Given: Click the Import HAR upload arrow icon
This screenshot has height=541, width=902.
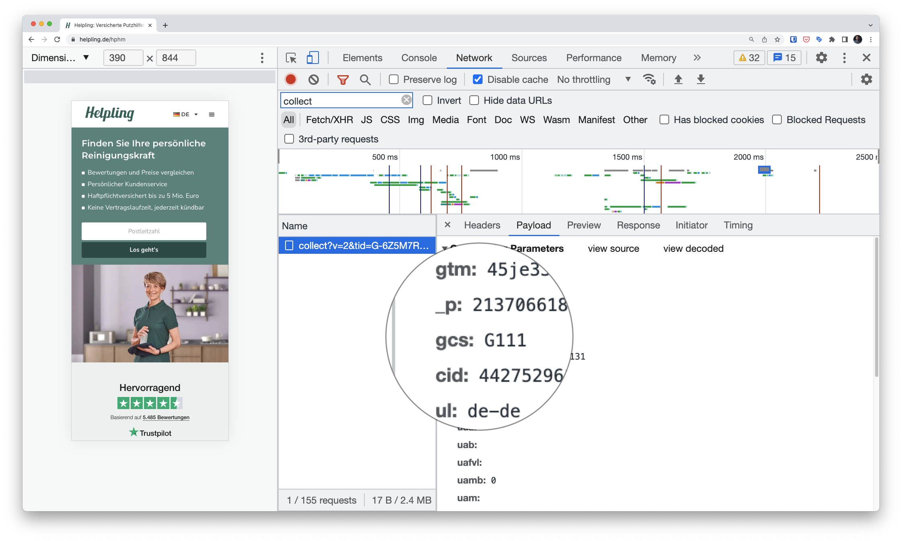Looking at the screenshot, I should tap(678, 79).
